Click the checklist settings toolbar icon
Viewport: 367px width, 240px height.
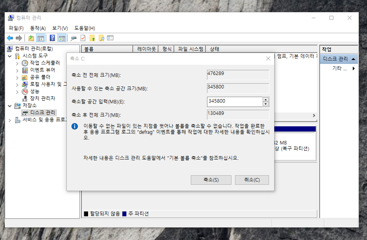tap(110, 38)
